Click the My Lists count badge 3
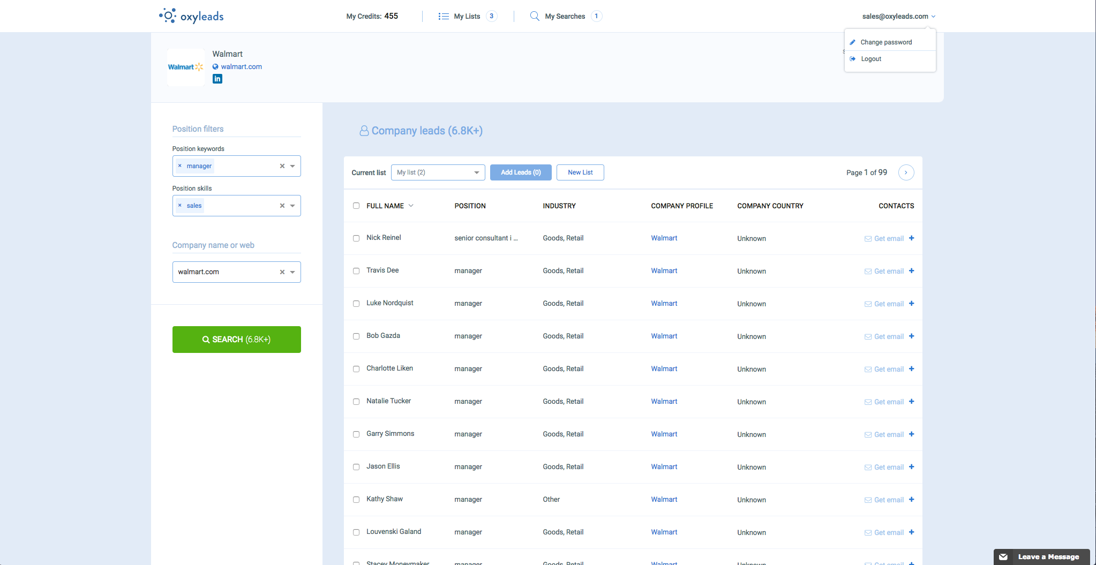Screen dimensions: 1096x565 coord(491,16)
